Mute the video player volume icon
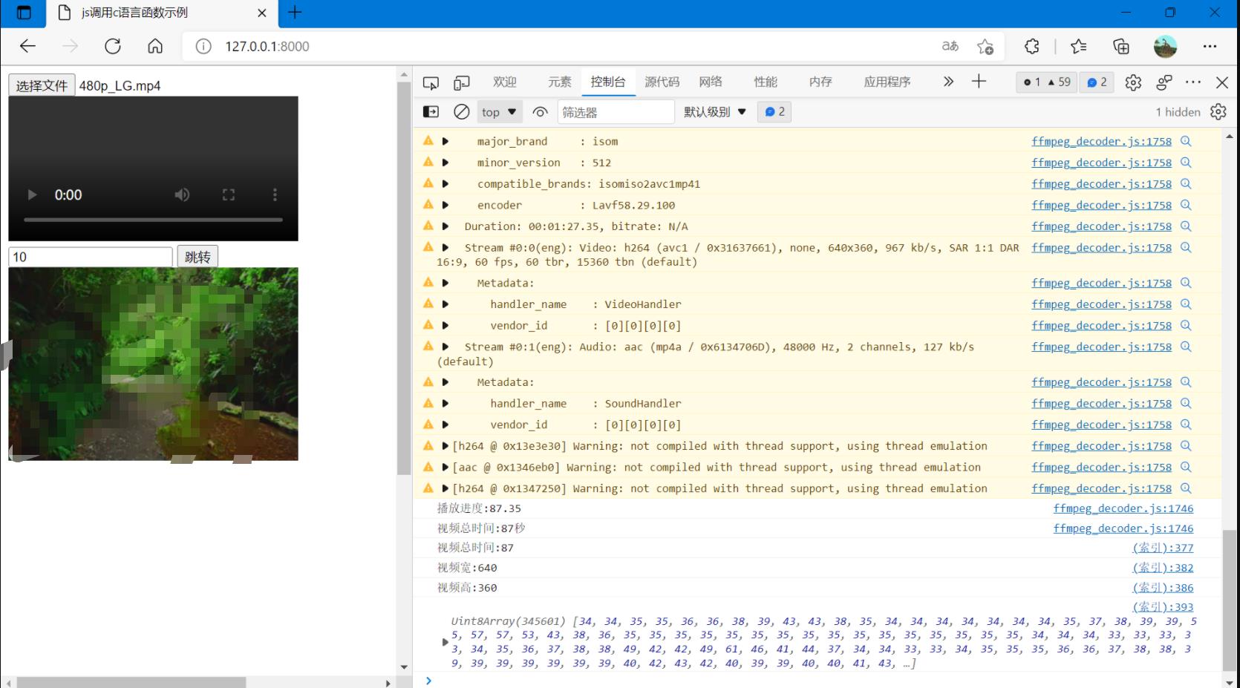1240x688 pixels. 182,194
